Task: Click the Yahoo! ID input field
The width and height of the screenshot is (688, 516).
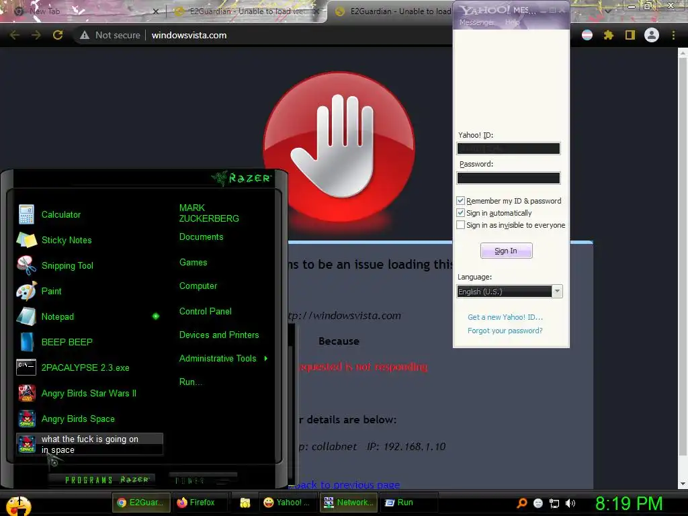Action: [x=509, y=148]
